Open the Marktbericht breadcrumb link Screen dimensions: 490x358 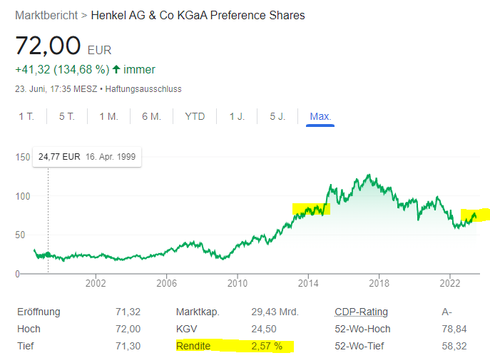coord(46,15)
